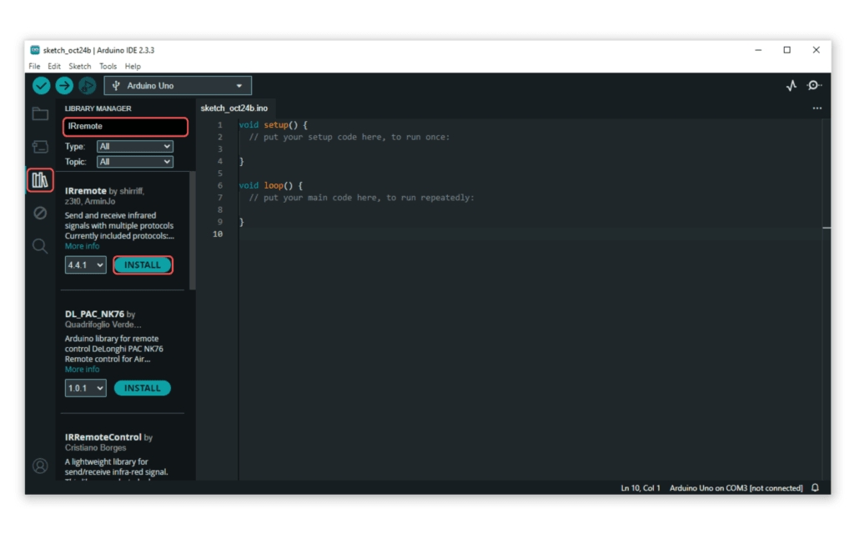
Task: Click the Arduino IDE title bar app icon
Action: tap(35, 50)
